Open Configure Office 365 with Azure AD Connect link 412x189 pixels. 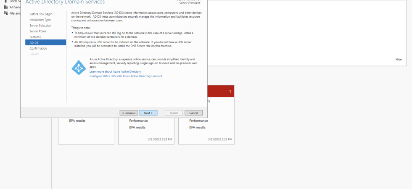[x=126, y=76]
